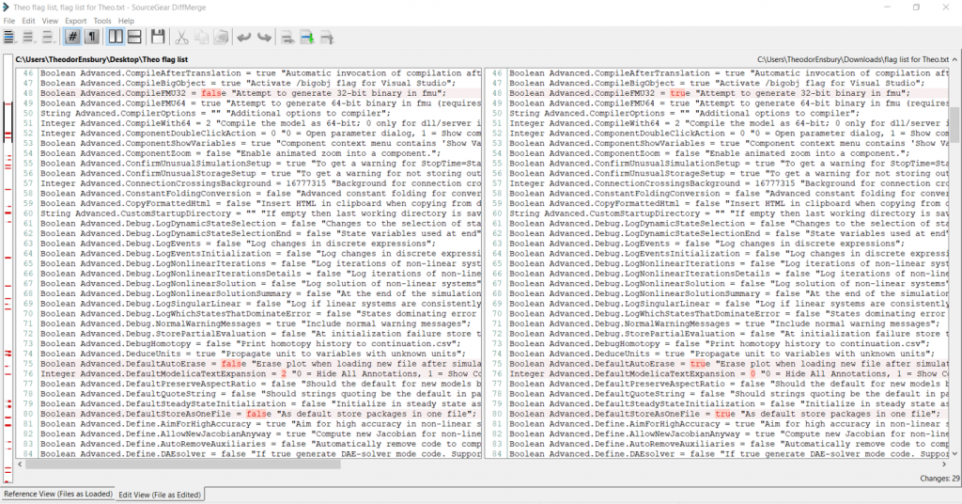This screenshot has width=962, height=504.
Task: Click the 'Changes: 29' status bar text
Action: coord(939,479)
